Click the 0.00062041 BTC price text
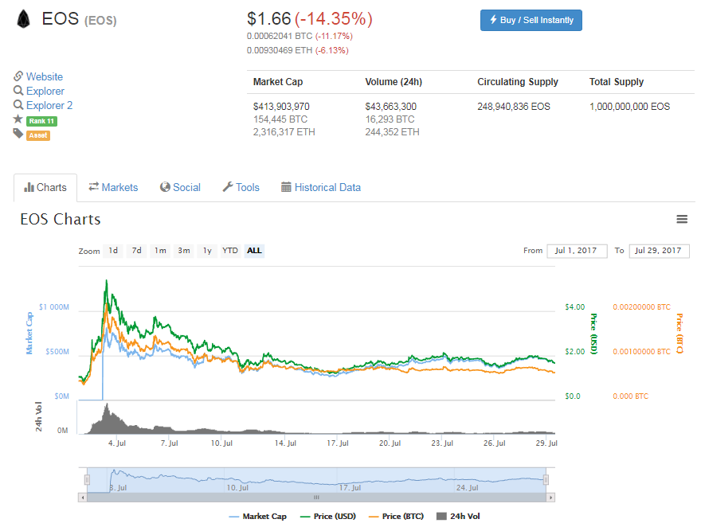The height and width of the screenshot is (527, 701). (x=280, y=36)
